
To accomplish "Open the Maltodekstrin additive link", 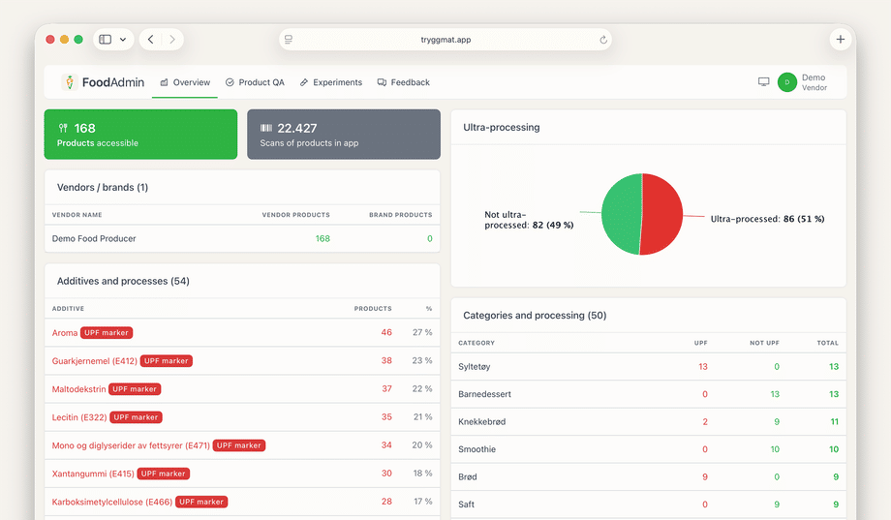I will [x=79, y=389].
